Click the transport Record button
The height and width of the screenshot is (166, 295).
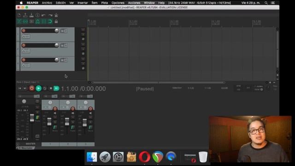[x=32, y=88]
